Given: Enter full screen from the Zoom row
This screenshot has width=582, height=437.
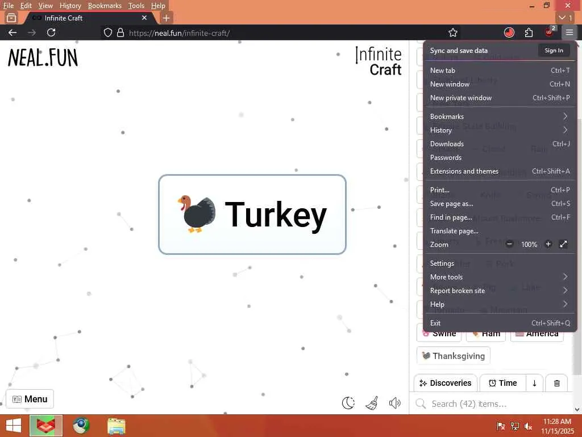Looking at the screenshot, I should click(563, 244).
